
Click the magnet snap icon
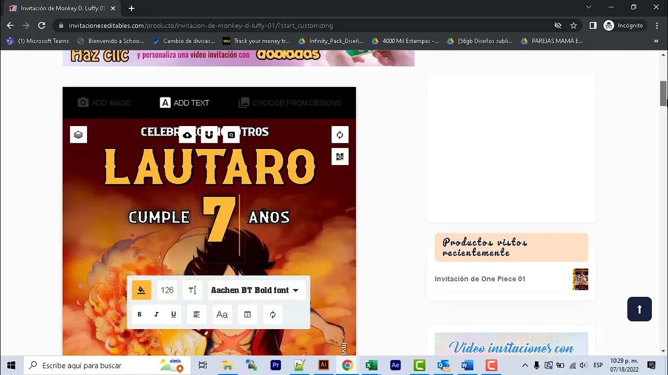click(209, 135)
